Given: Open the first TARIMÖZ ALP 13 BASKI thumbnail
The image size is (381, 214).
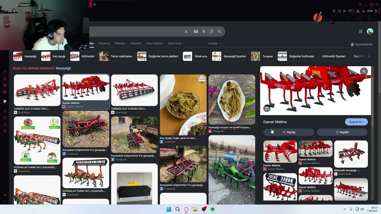Looking at the screenshot, I should click(37, 90).
